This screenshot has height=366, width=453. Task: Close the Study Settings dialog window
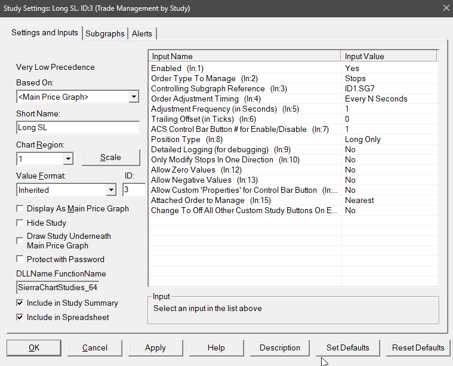coord(445,8)
